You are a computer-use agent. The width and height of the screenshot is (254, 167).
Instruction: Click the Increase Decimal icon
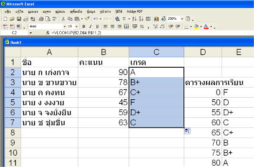[155, 27]
